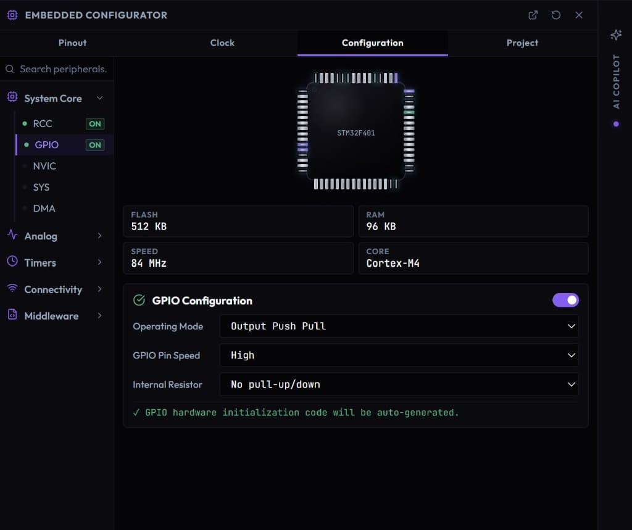632x530 pixels.
Task: Expand the Timers category chevron
Action: pos(99,262)
